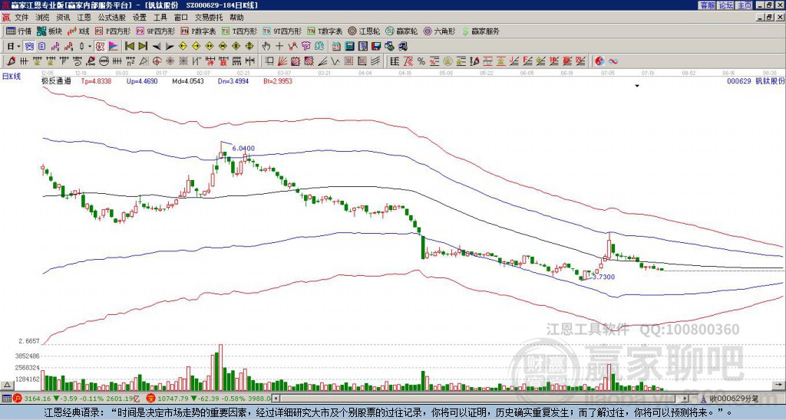
Task: Click the save floppy disk icon
Action: coord(376,47)
